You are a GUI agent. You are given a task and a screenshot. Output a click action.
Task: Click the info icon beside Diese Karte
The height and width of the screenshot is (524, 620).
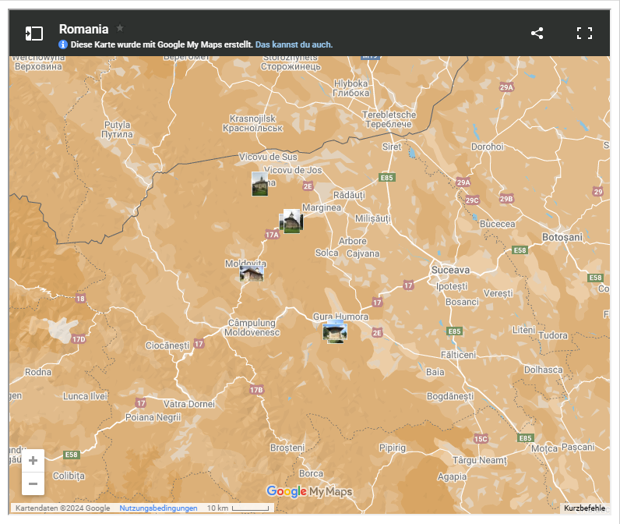[x=63, y=45]
